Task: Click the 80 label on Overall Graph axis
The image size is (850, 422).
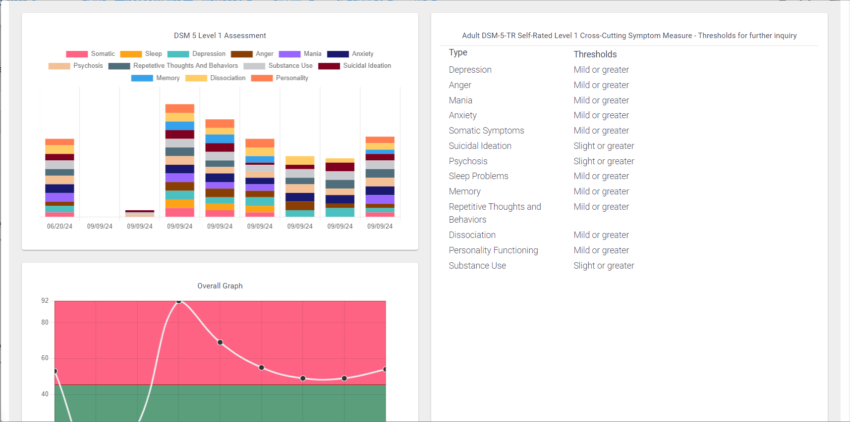Action: (x=45, y=323)
